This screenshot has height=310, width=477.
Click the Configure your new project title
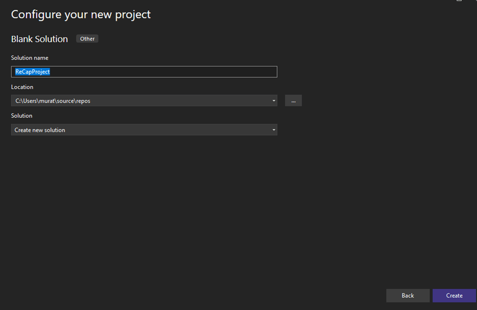coord(81,15)
